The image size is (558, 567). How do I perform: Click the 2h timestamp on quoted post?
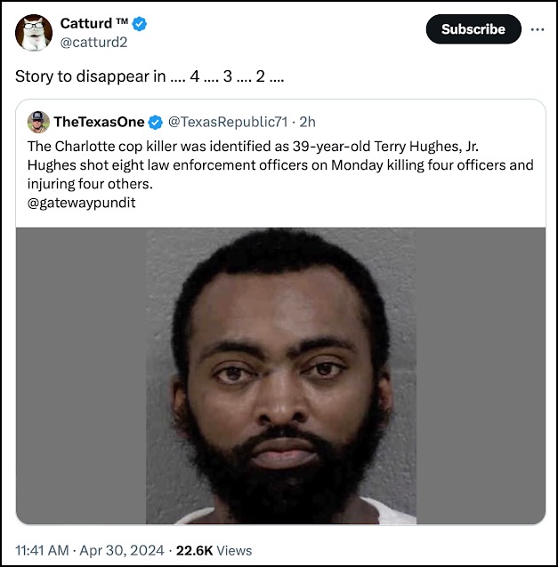(307, 122)
